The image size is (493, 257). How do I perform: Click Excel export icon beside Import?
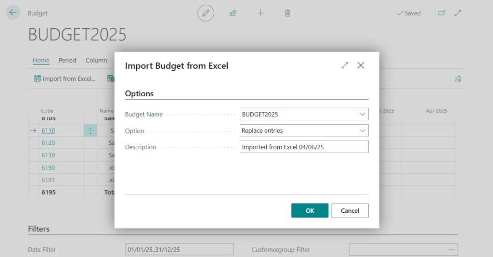tap(111, 78)
